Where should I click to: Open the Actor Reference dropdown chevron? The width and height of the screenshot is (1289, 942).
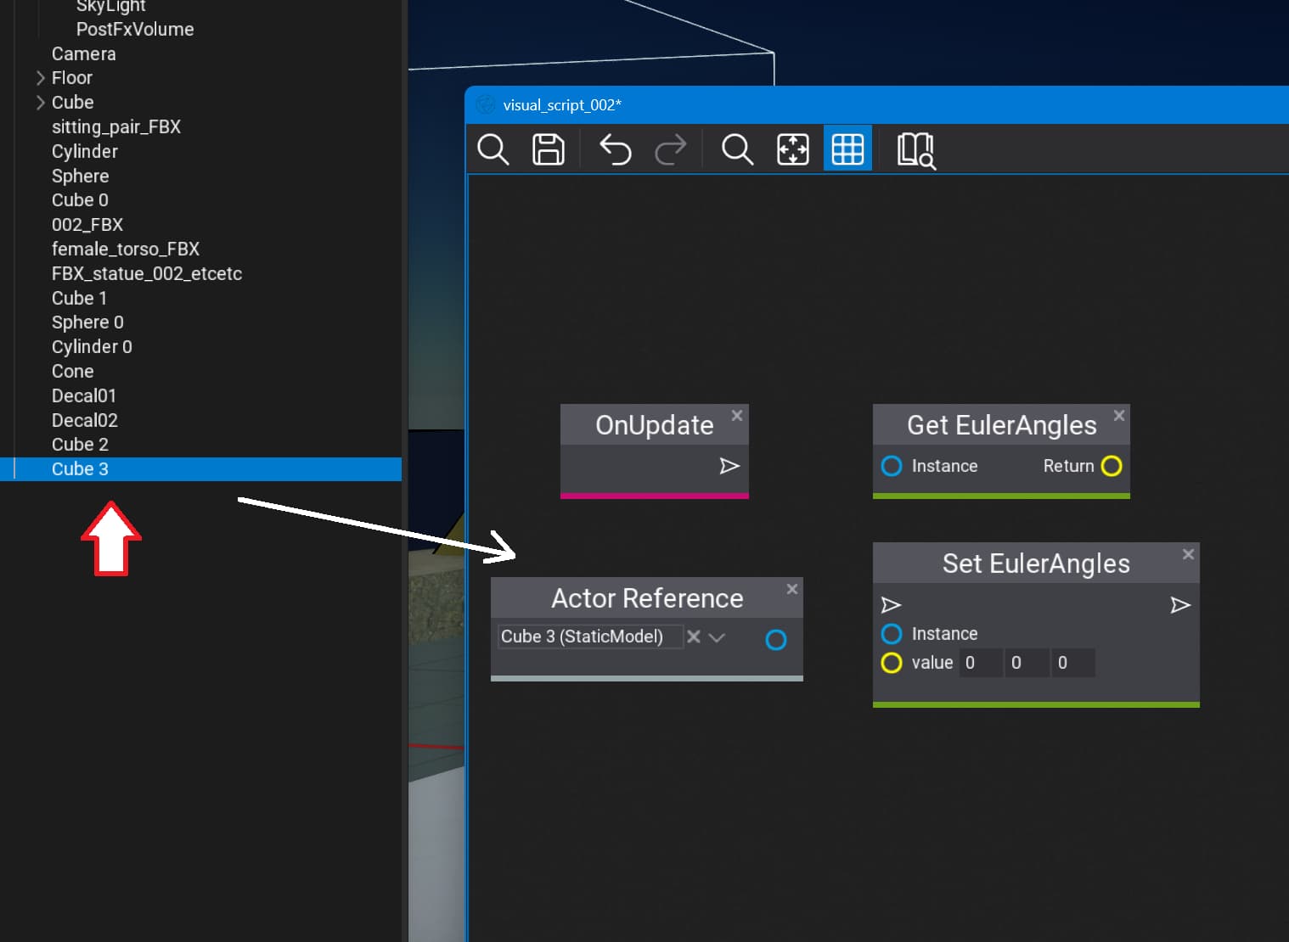click(717, 637)
